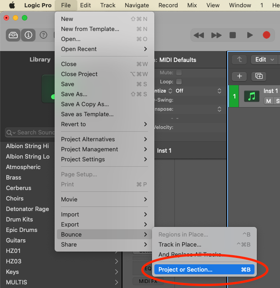Choose And Replace All Tracks… option
280x288 pixels.
click(204, 254)
